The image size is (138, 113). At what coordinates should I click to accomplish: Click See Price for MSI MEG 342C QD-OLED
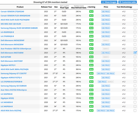(x=106, y=24)
